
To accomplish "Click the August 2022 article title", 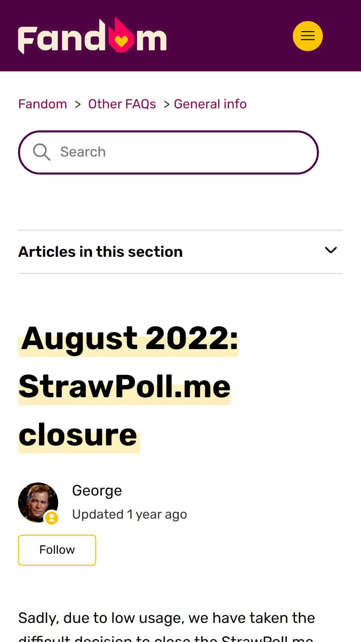I will [128, 387].
